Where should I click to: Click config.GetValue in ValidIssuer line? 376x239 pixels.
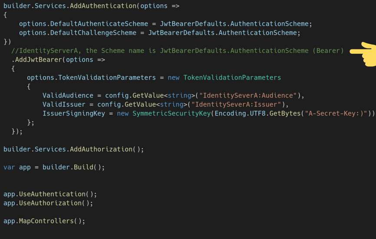pos(127,104)
